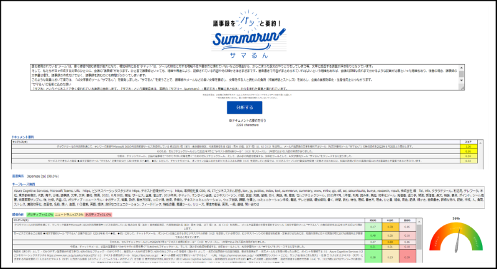Click the 56% label above the gauge
This screenshot has width=497, height=269.
[456, 219]
